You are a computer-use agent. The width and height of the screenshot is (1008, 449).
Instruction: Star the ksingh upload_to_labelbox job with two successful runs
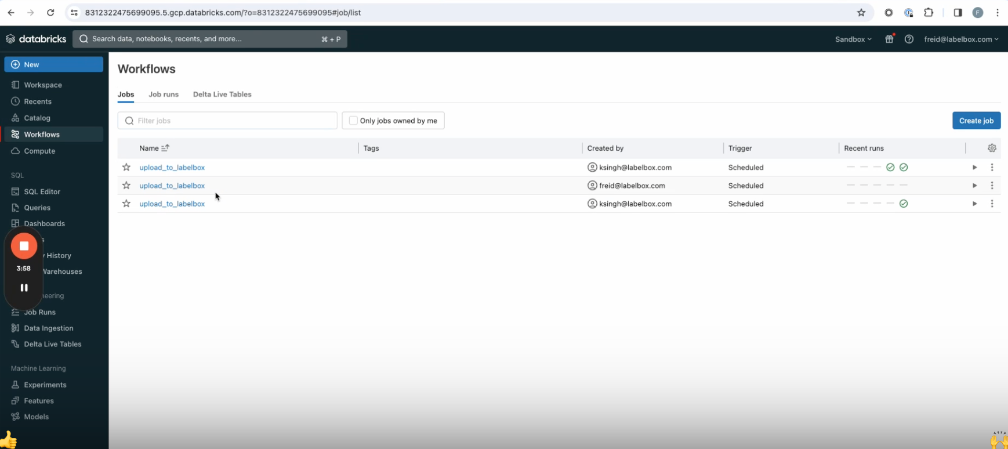coord(126,167)
